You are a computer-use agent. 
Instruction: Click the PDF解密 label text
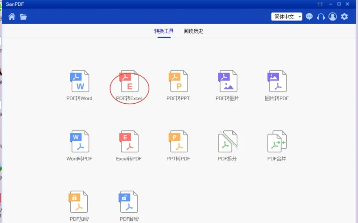129,219
